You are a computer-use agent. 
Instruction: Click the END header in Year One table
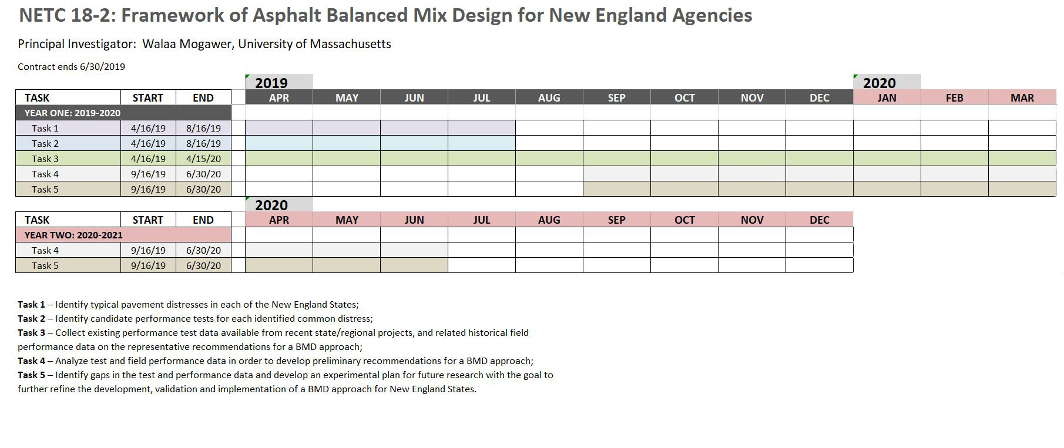point(203,97)
